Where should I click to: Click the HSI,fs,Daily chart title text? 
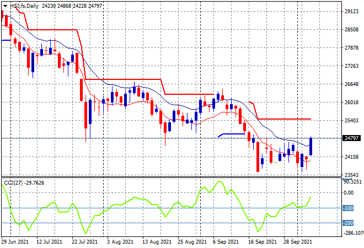[24, 6]
